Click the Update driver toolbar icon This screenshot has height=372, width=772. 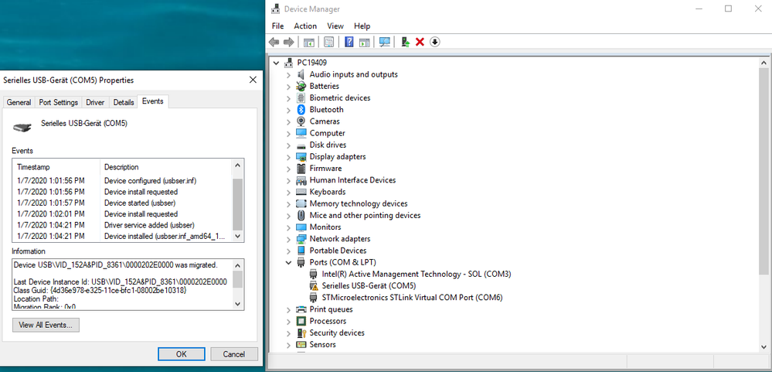[x=405, y=42]
